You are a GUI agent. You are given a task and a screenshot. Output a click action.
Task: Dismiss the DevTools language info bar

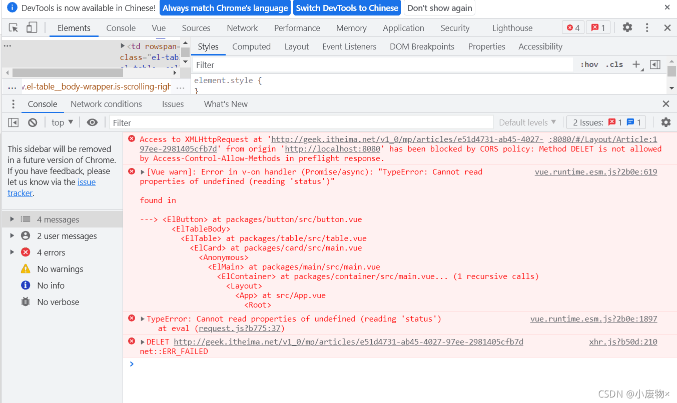tap(667, 7)
